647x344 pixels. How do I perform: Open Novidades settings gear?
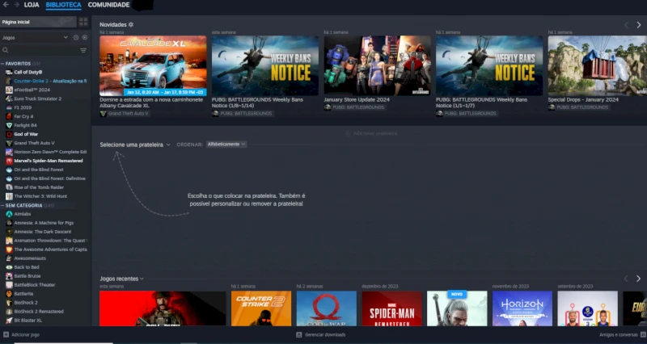pyautogui.click(x=131, y=25)
